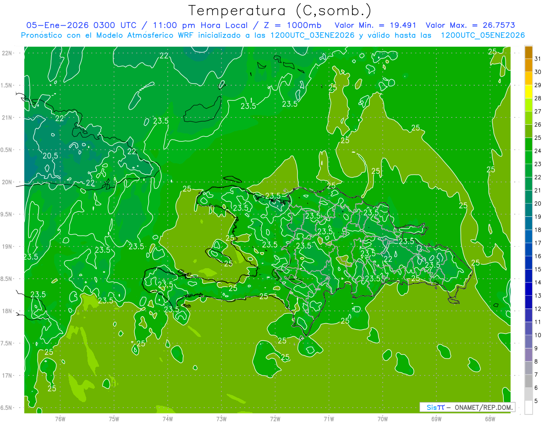Click the 17N latitude axis label
550x425 pixels.
pos(7,375)
